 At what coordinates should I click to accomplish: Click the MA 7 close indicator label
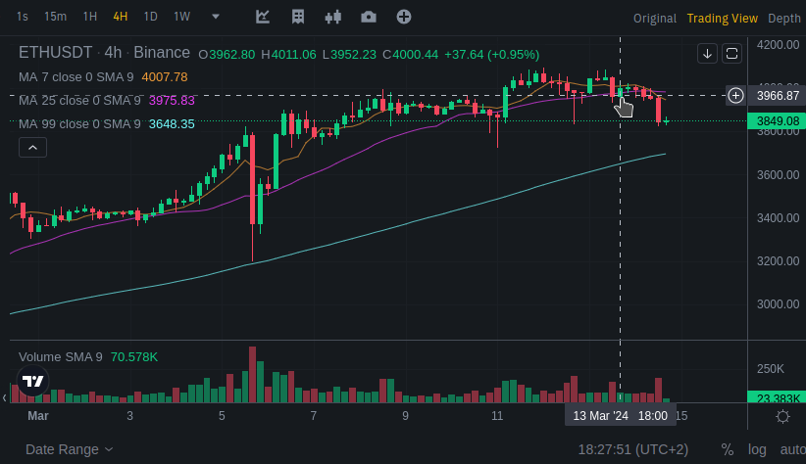(x=76, y=77)
